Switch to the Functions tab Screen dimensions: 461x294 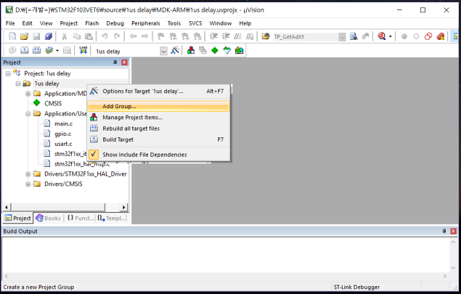pos(81,219)
